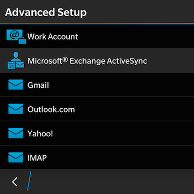Viewport: 194px width, 194px height.
Task: Click the blue slash beside back arrow
Action: 29,181
